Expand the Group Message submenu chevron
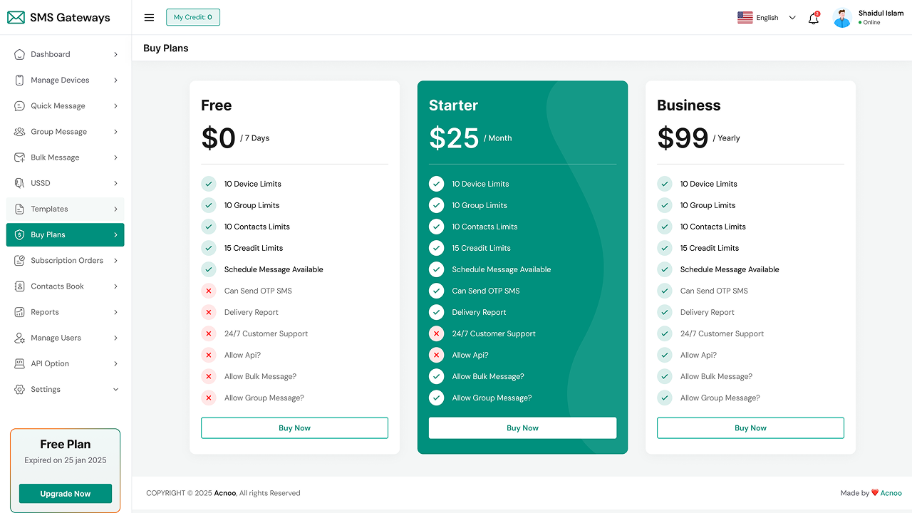 point(115,132)
